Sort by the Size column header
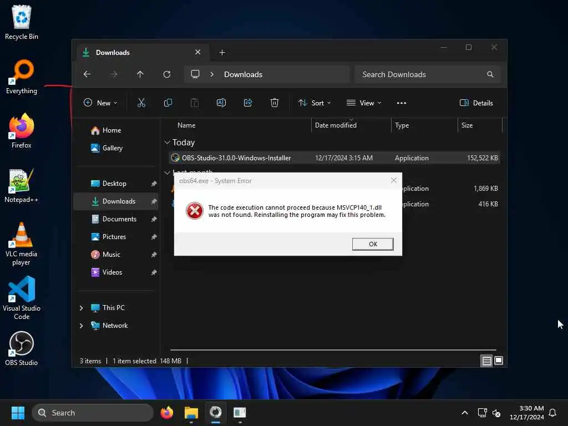Screen dimensions: 568x426 467,125
